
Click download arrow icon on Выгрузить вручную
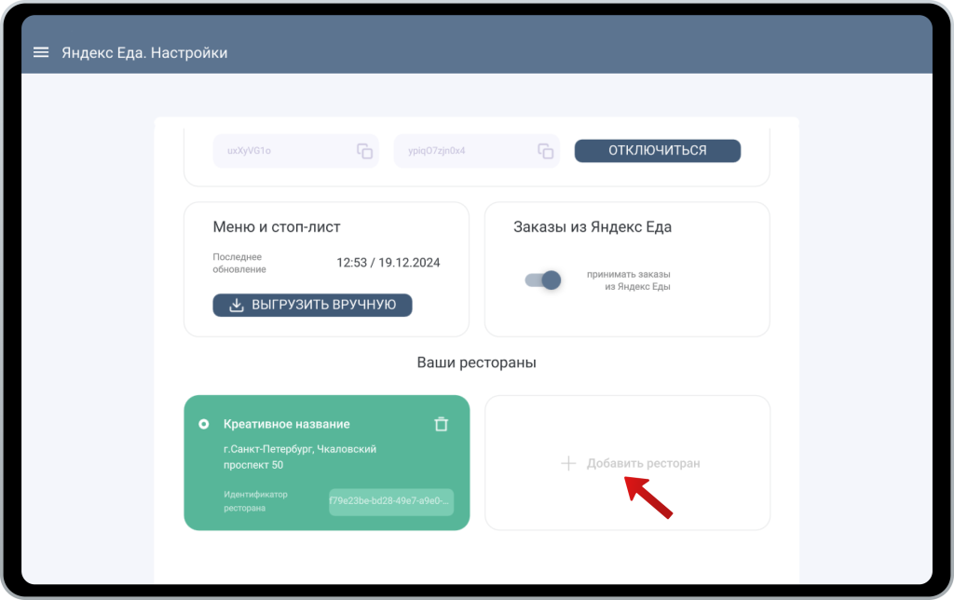(x=236, y=305)
